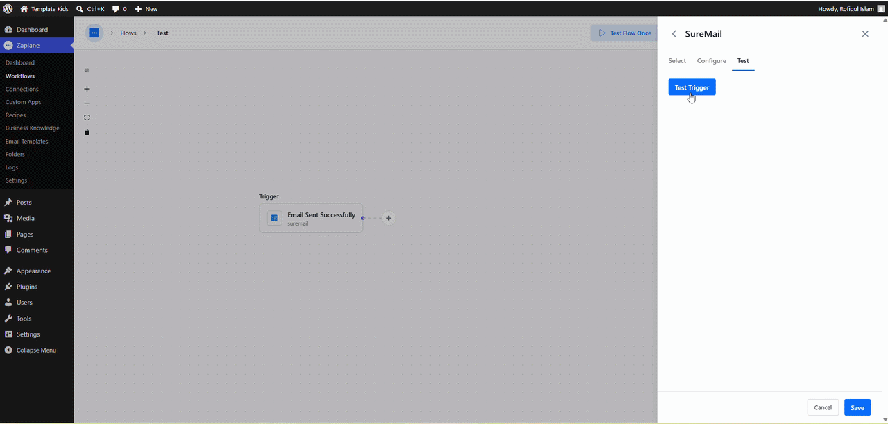Viewport: 888px width, 424px height.
Task: Zoom in on the canvas
Action: [87, 89]
